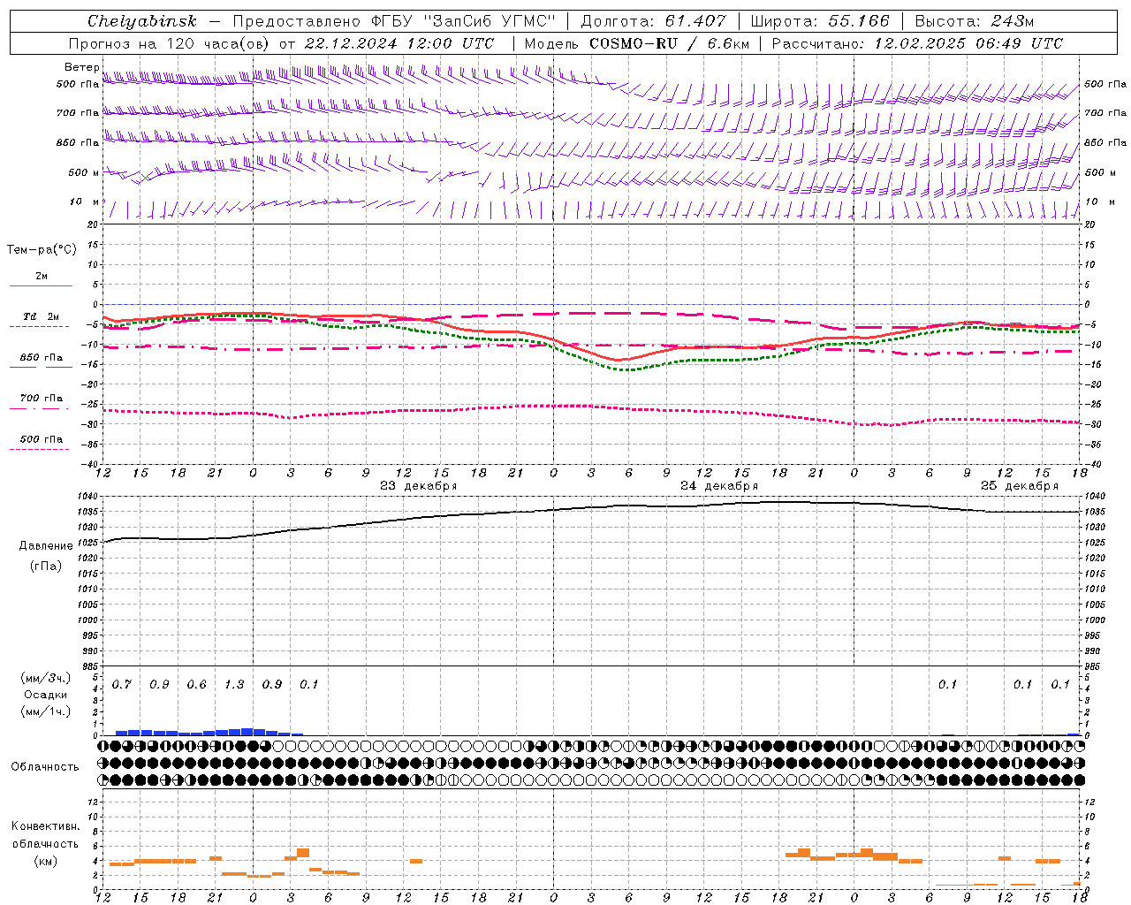This screenshot has width=1131, height=905.
Task: Click the 'Рассчитано: 12.02.2025 06:49 UTC' text
Action: coord(917,43)
